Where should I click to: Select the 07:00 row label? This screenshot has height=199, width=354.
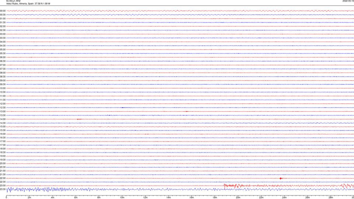3,65
